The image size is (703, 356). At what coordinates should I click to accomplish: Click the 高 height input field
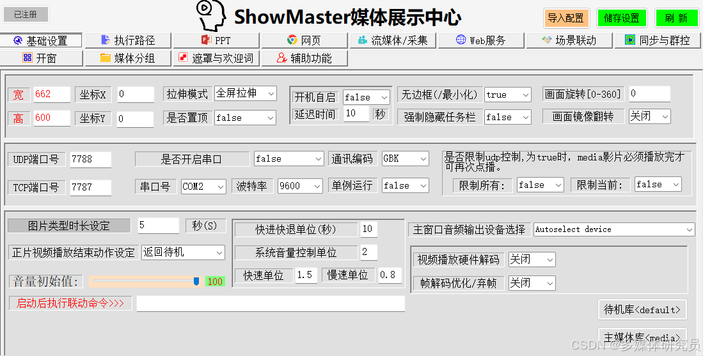point(52,118)
